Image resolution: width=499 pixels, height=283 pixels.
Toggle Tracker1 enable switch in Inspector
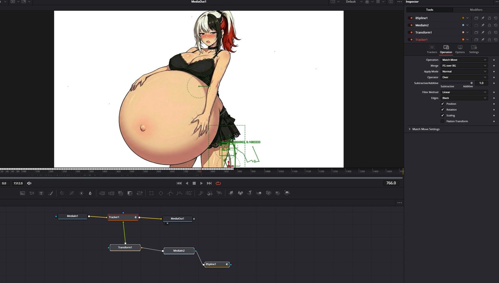point(411,40)
